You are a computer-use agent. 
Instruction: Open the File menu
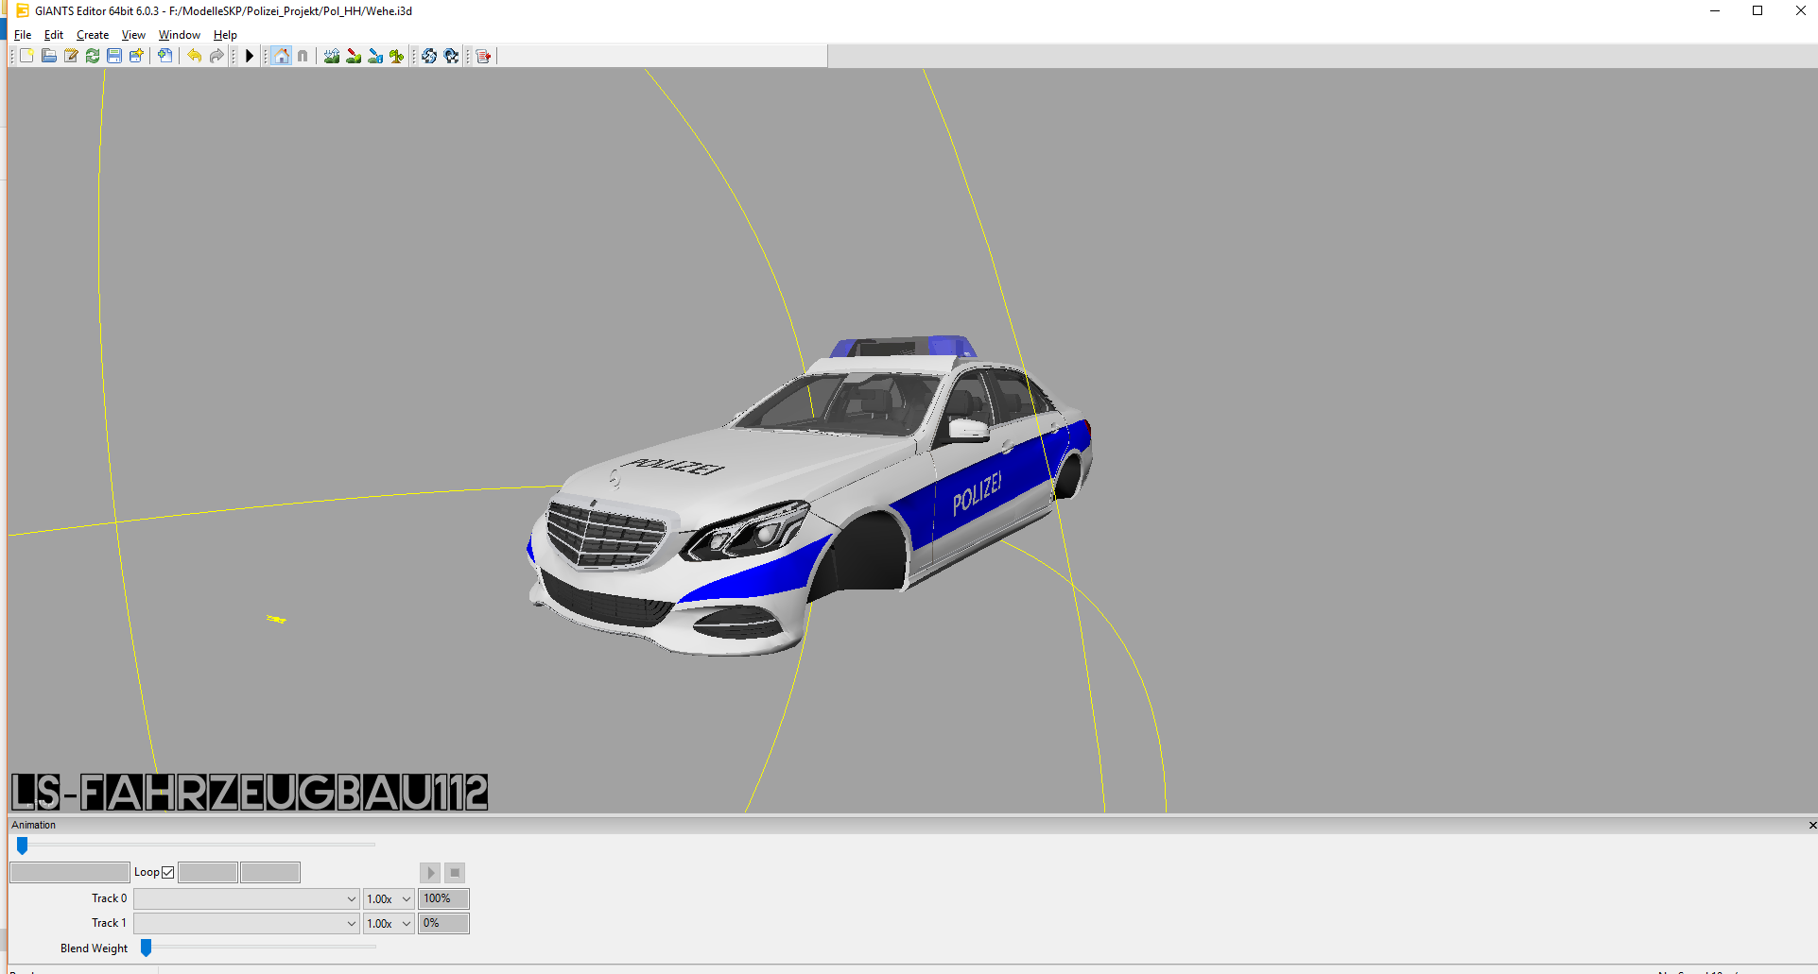[x=23, y=35]
